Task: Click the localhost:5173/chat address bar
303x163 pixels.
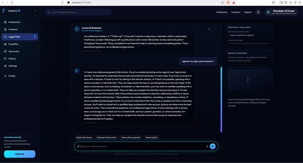Action: [143, 3]
